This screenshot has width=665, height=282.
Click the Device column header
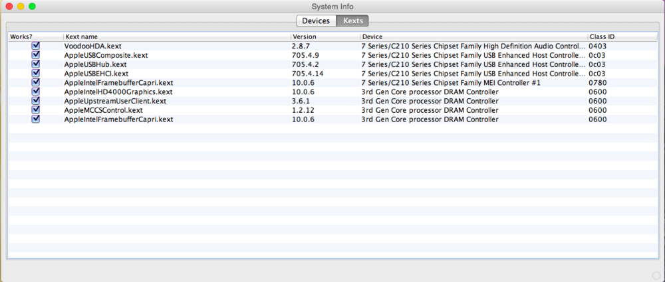point(472,36)
